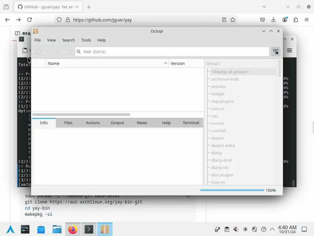Select the clap-plugins group
Screen dimensions: 314x236
click(223, 101)
